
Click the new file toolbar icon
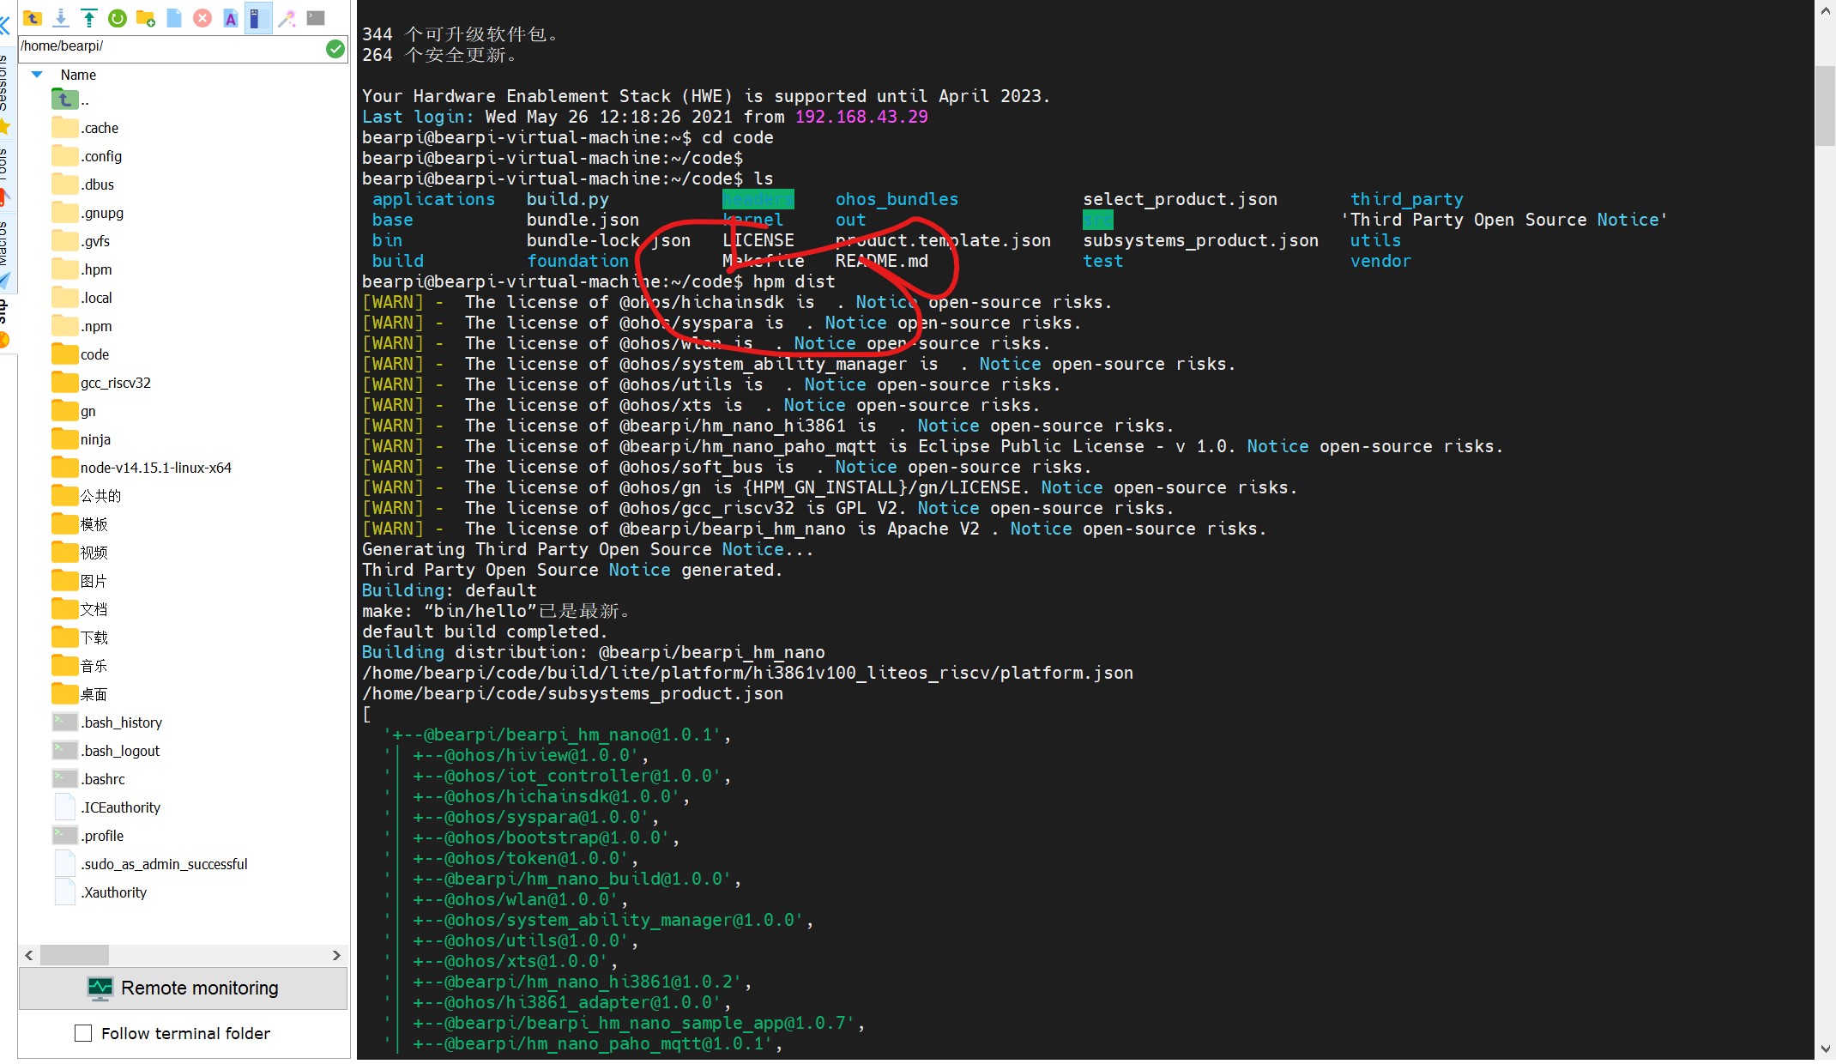click(174, 18)
